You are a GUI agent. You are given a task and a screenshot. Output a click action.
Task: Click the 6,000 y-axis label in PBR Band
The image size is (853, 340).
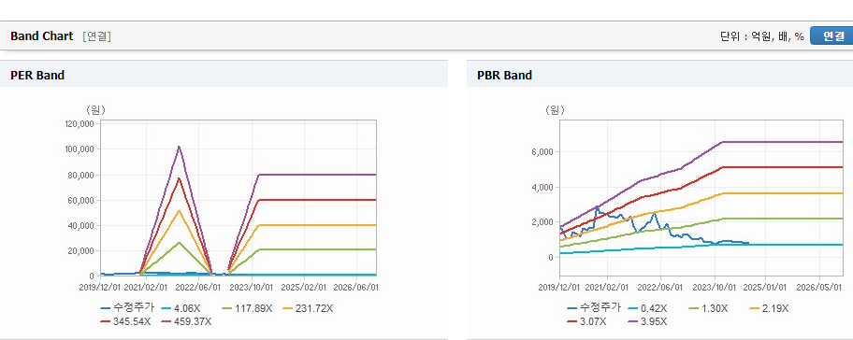542,152
